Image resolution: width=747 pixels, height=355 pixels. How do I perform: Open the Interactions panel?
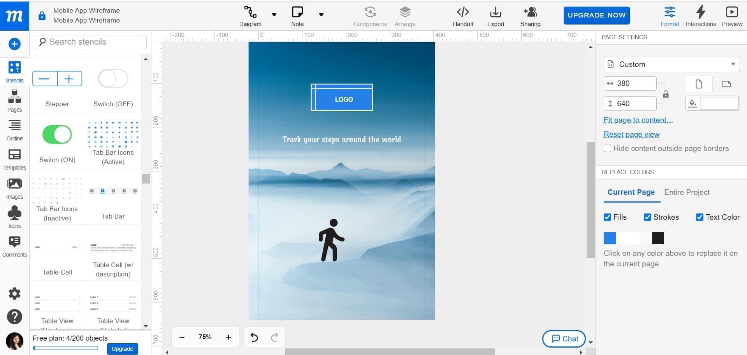(x=700, y=16)
